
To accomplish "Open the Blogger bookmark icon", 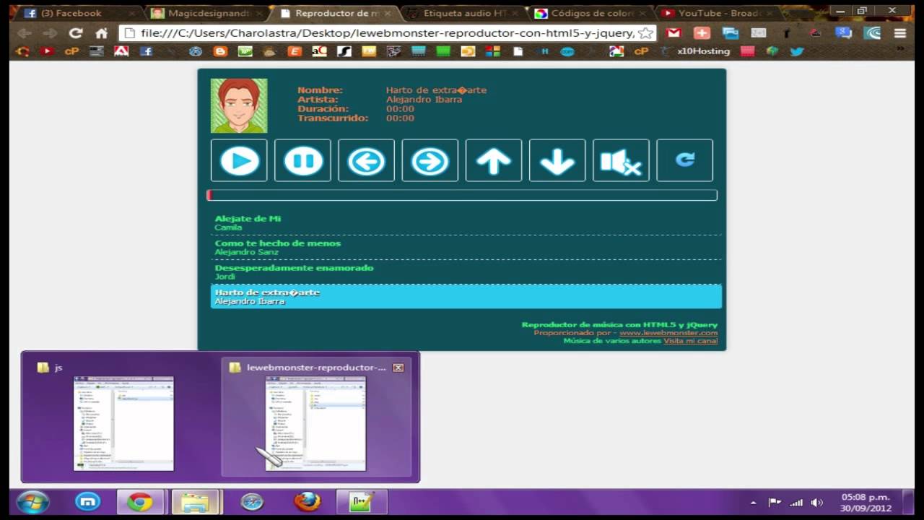I will point(220,51).
